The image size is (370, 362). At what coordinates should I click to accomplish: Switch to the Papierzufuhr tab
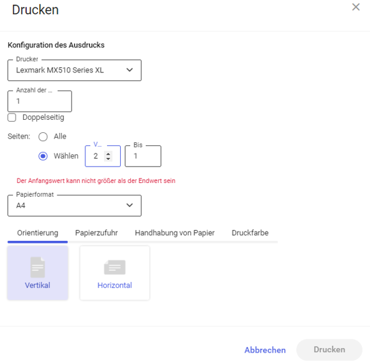pos(97,233)
